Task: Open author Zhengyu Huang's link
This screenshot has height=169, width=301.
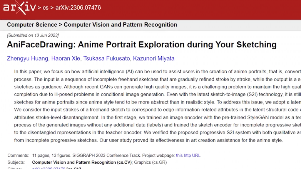Action: [27, 58]
